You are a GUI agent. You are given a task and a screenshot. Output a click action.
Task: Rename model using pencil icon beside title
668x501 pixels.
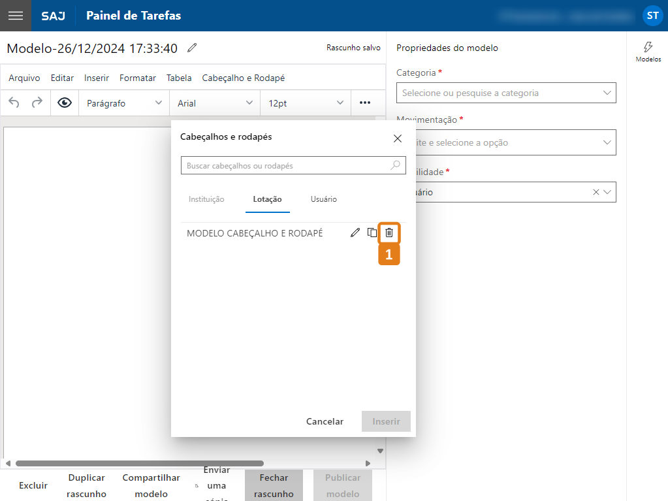pyautogui.click(x=191, y=48)
